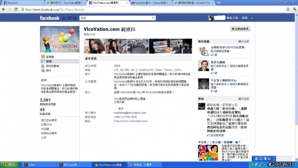The image size is (298, 168).
Task: Open the 馬英九總統 page title link
Action: pos(218,62)
